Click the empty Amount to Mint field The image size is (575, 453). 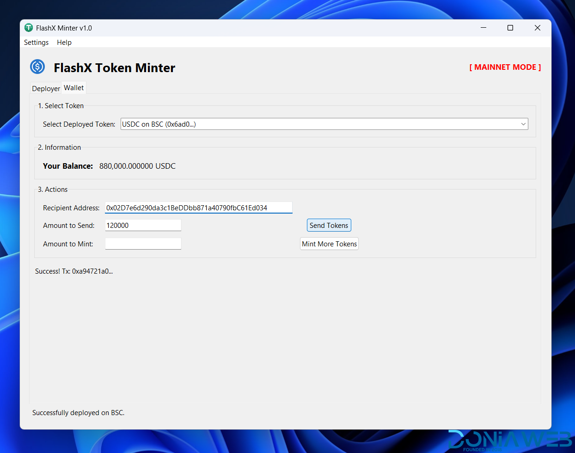143,244
